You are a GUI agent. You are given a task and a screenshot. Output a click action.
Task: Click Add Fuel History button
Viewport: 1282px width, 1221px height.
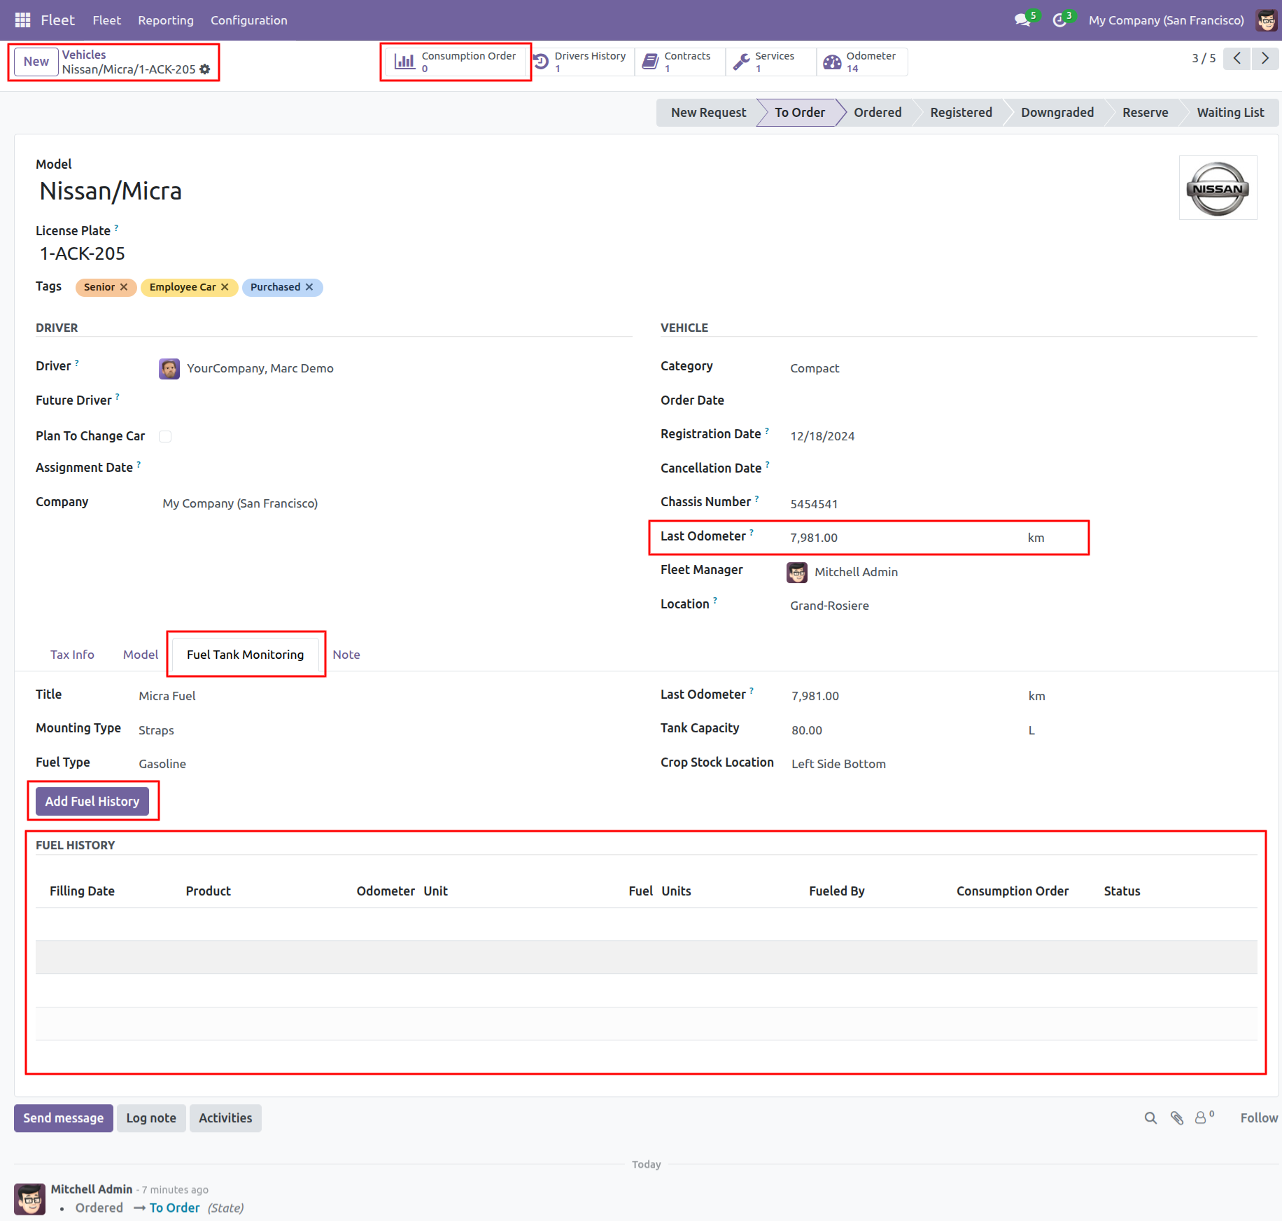(92, 801)
